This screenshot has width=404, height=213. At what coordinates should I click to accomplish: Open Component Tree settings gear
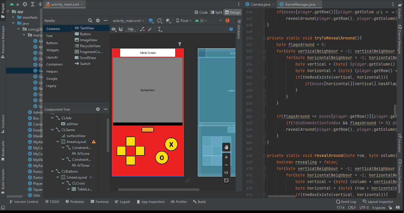[x=98, y=109]
